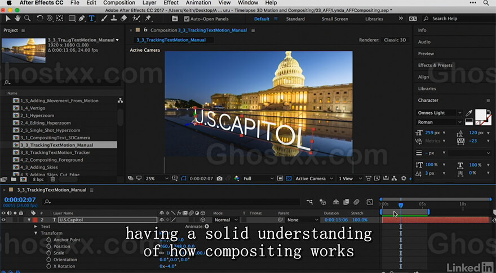Select the Rectangle shape tool
Viewport: 496px width, 273px height.
[72, 19]
